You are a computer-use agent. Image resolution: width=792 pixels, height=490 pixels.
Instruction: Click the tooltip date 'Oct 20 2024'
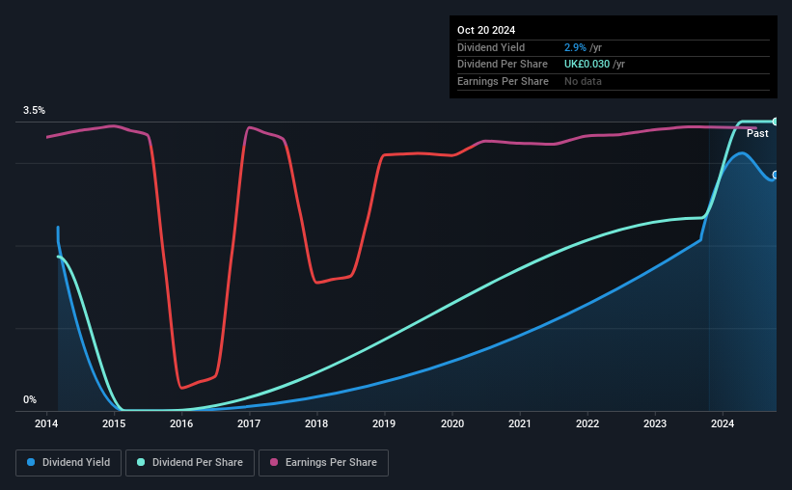486,30
